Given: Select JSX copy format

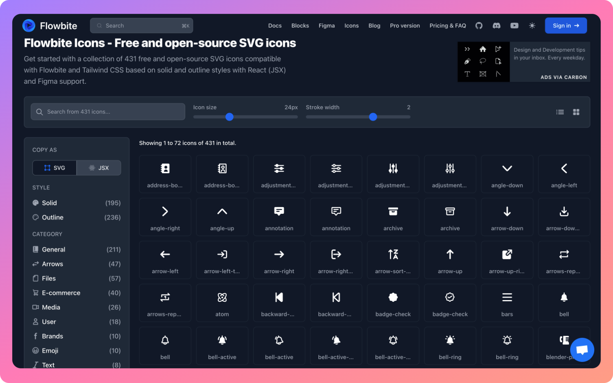Looking at the screenshot, I should (x=99, y=168).
